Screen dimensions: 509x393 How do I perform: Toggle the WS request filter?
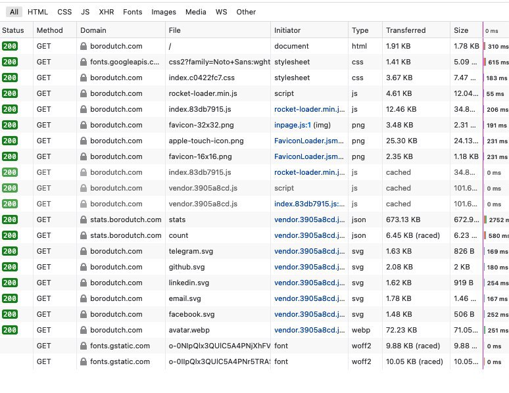click(221, 12)
